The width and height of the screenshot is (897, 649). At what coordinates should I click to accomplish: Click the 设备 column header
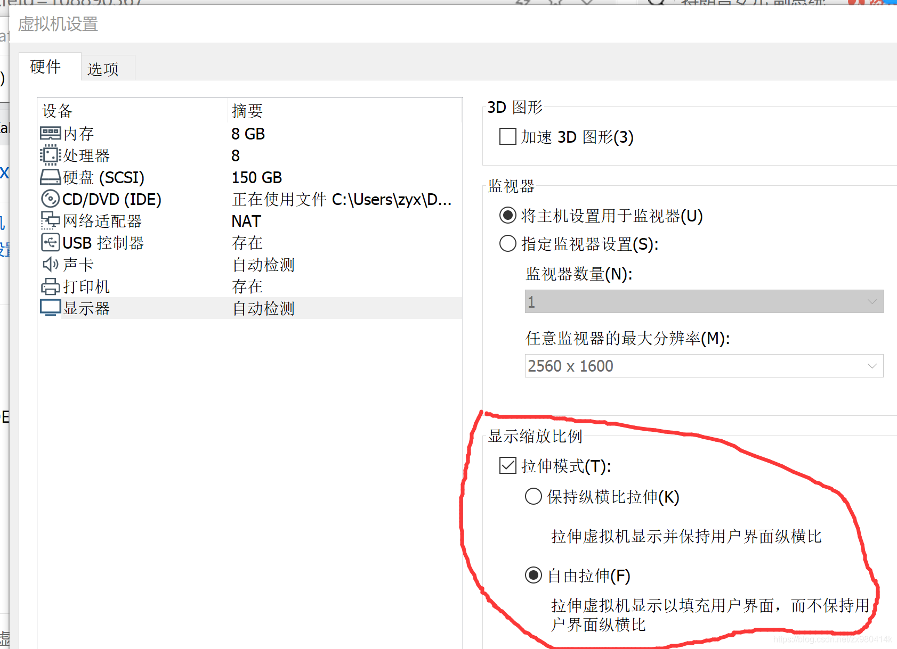click(57, 111)
